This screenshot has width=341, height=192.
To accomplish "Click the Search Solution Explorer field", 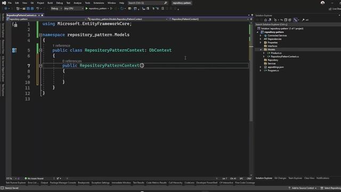I will click(x=298, y=25).
